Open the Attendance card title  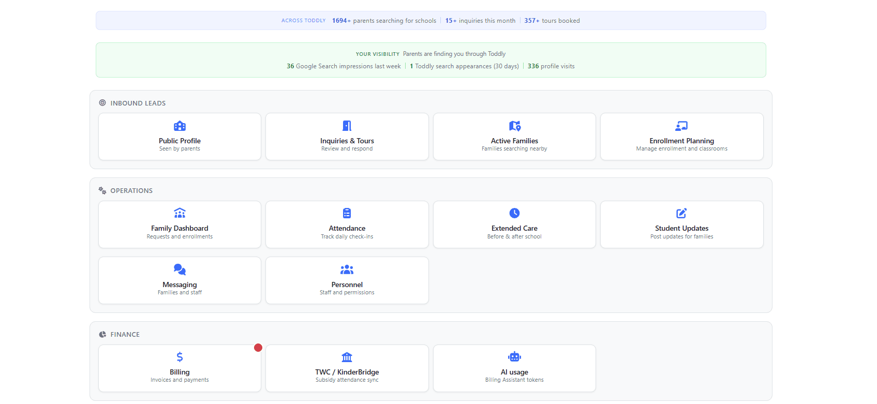[347, 228]
